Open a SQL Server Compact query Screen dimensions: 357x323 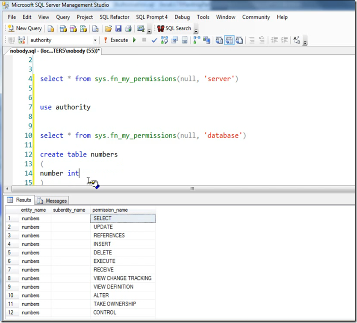96,28
